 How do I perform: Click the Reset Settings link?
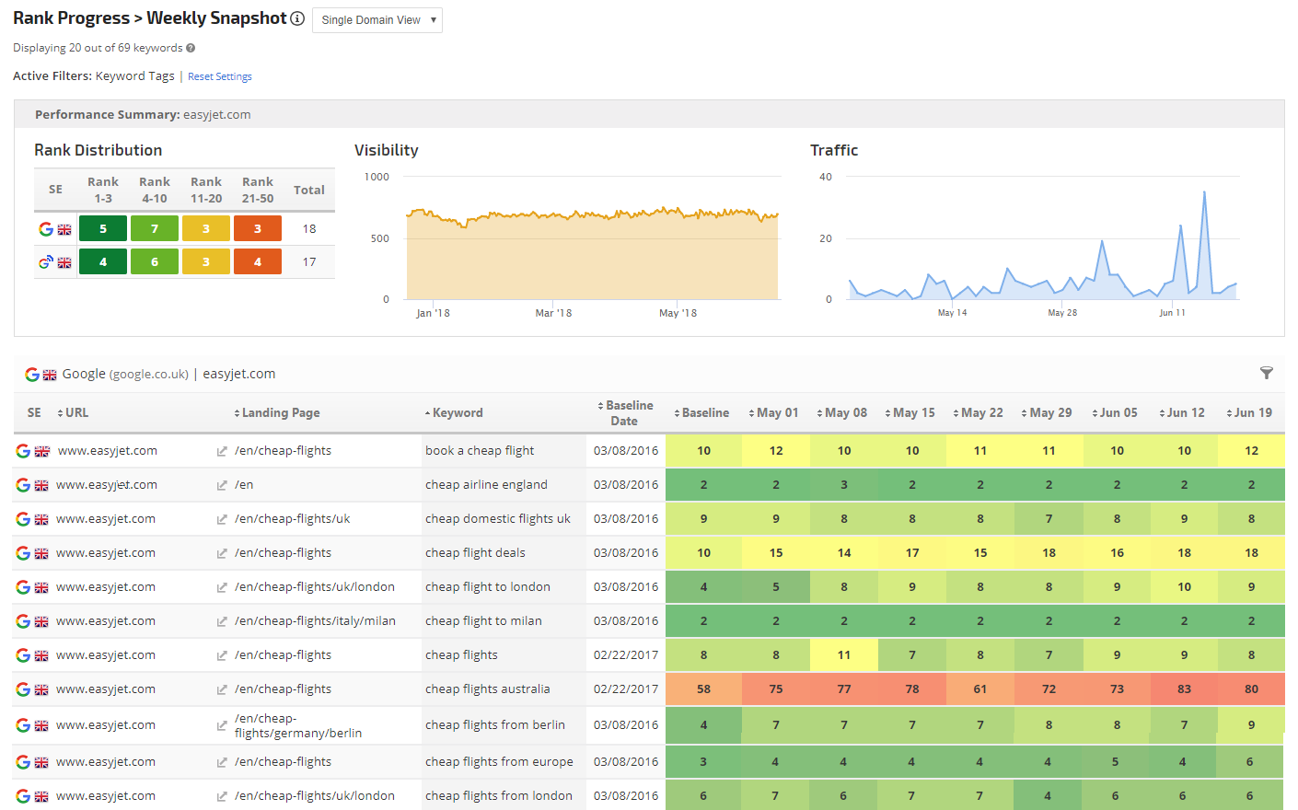[220, 76]
